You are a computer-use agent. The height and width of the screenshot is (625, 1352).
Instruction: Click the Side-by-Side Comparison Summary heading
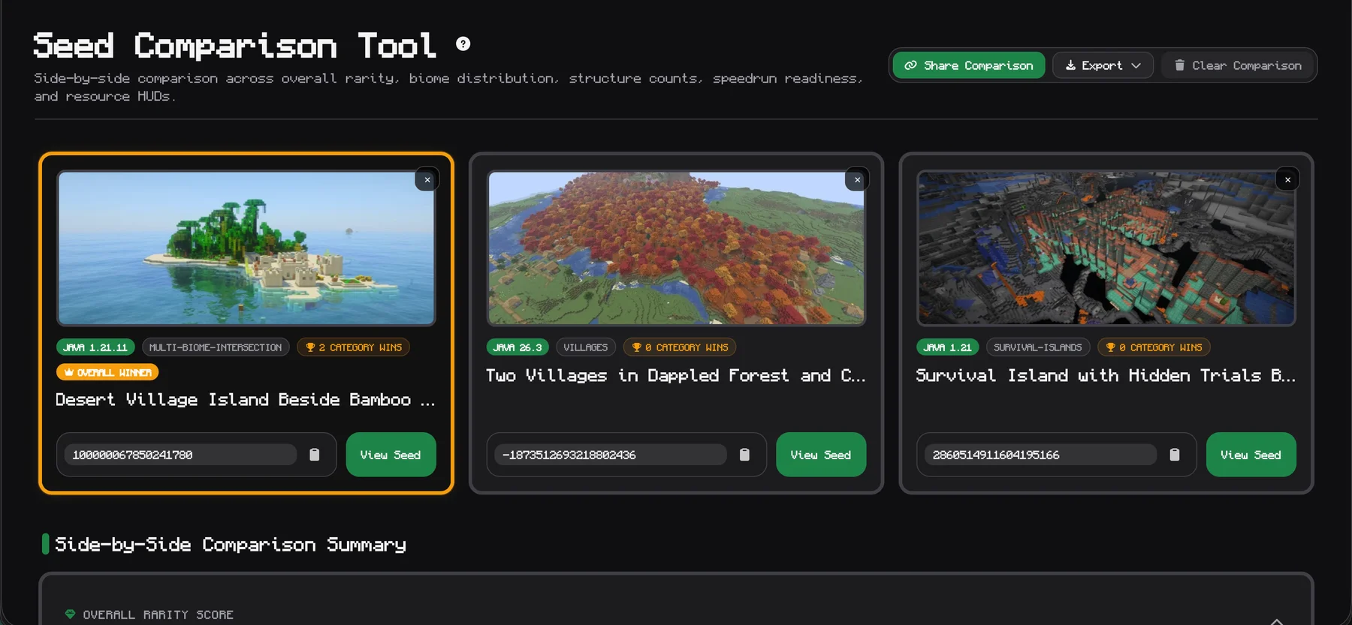tap(231, 545)
